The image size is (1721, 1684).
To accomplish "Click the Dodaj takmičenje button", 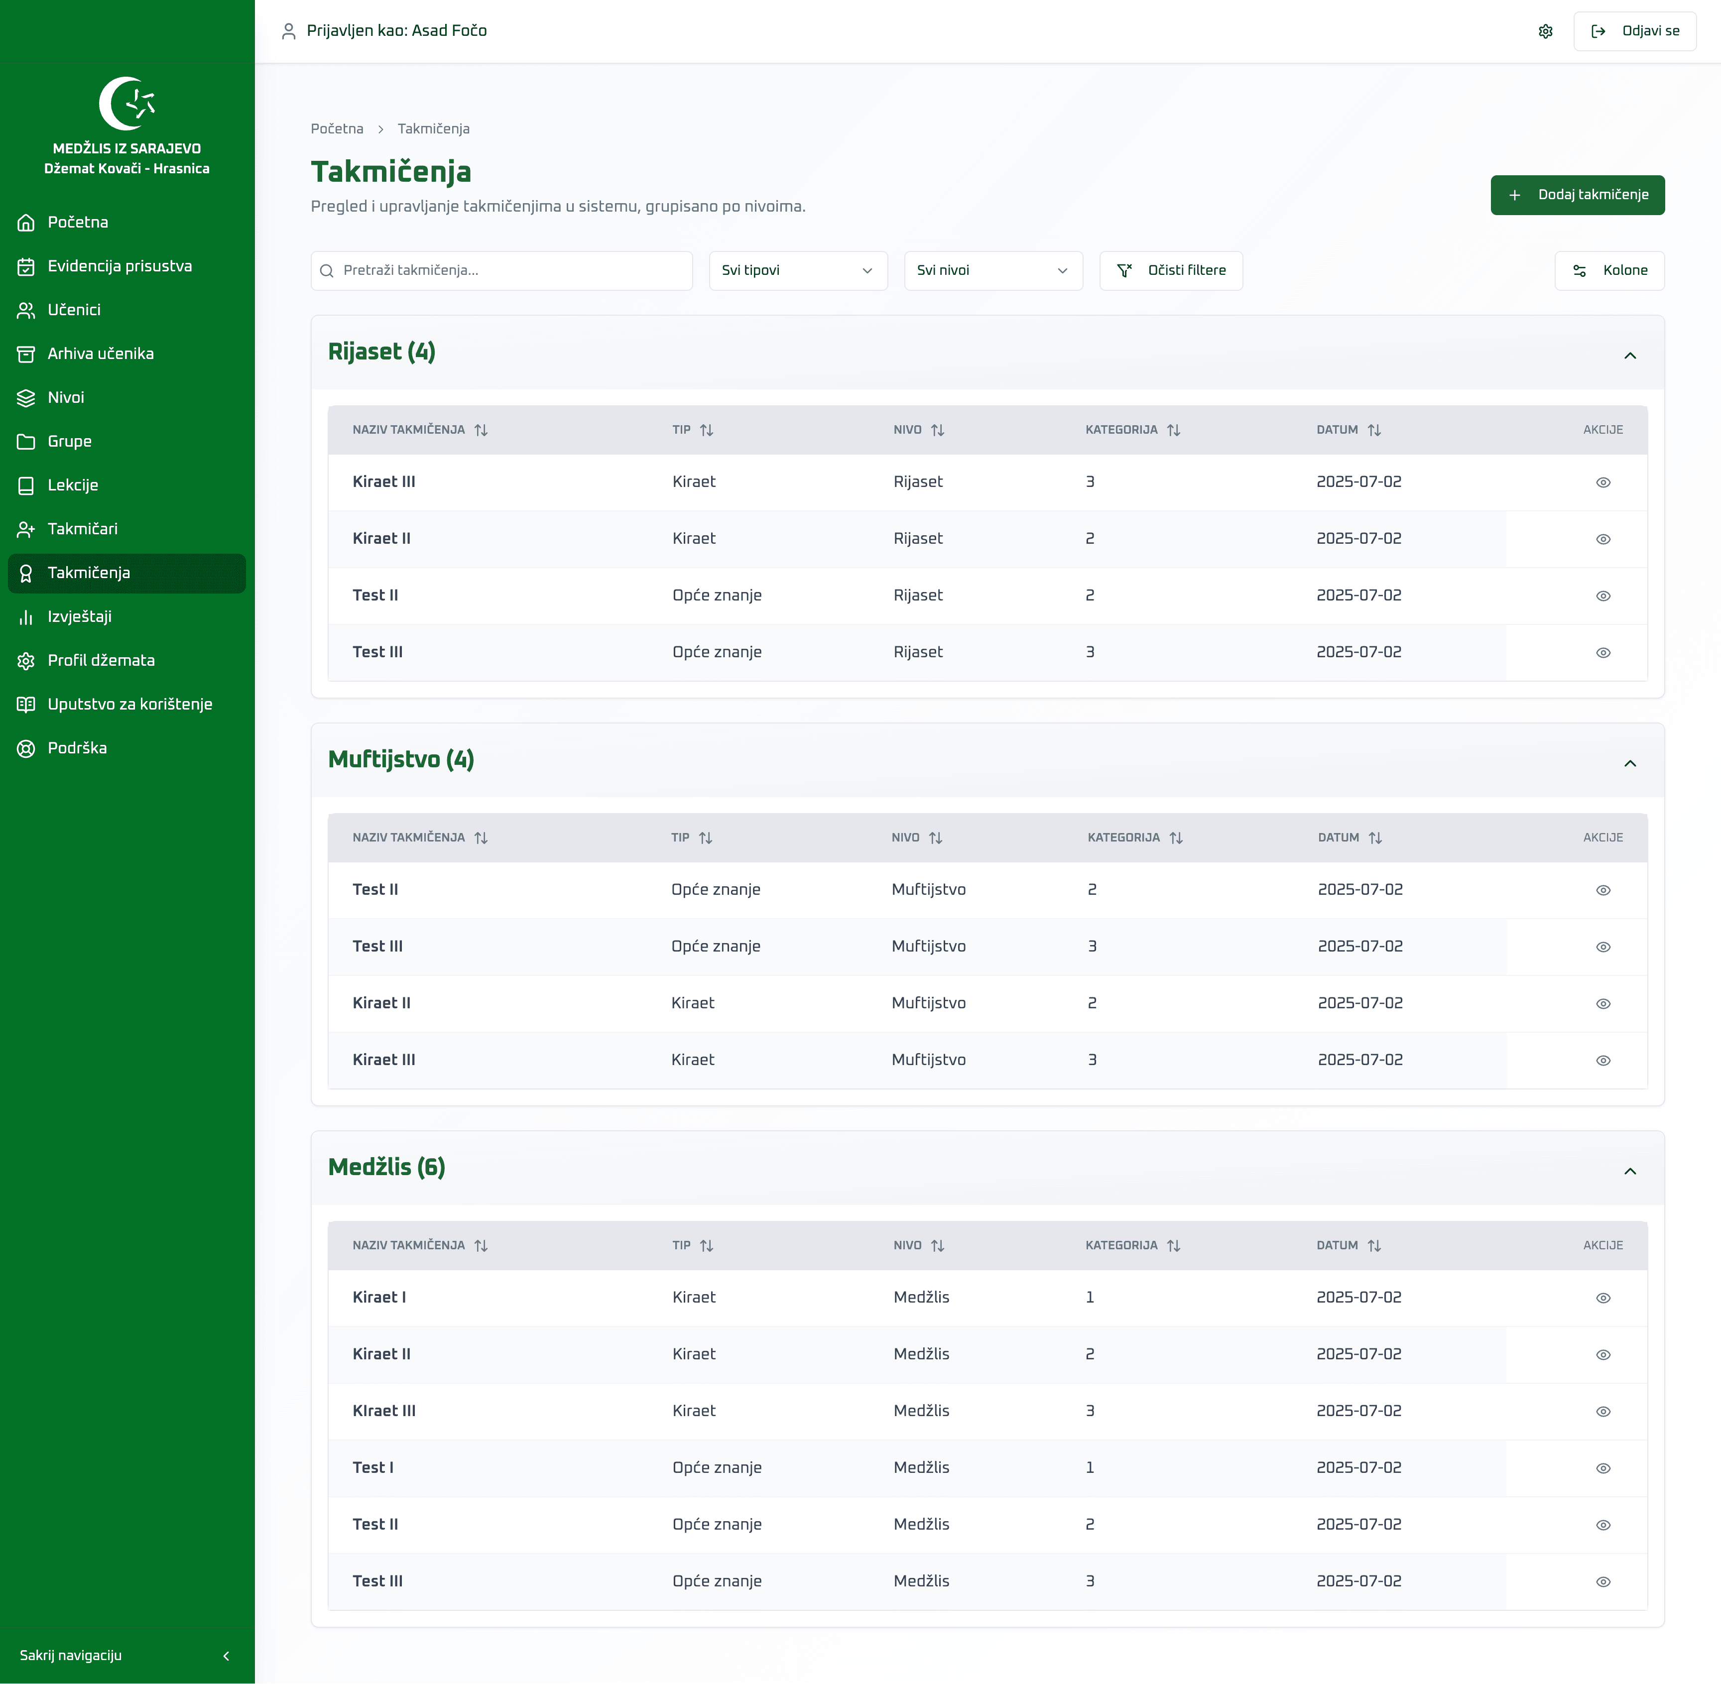I will [1577, 195].
